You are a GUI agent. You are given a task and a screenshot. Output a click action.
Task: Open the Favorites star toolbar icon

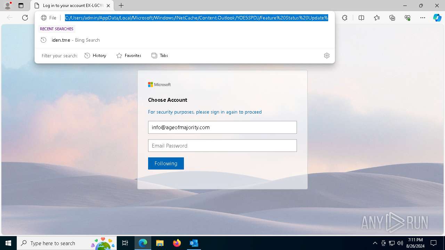(377, 18)
